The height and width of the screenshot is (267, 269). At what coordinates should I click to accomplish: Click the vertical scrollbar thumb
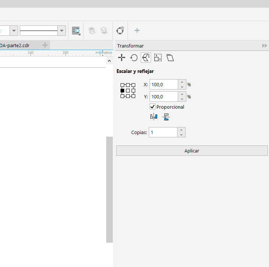point(110,189)
